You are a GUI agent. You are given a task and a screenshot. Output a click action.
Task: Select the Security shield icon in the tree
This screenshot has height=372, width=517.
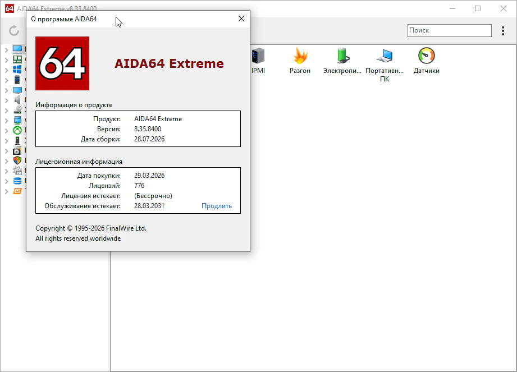(17, 160)
